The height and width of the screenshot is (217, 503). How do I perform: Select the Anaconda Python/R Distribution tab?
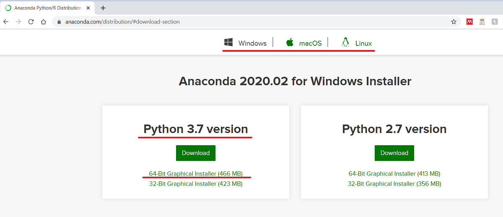coord(47,8)
